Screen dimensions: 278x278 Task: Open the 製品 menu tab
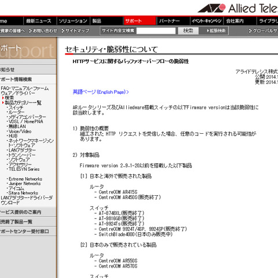(107, 21)
